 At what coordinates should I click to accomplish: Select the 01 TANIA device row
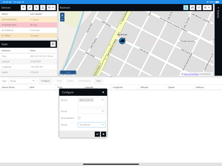click(x=29, y=35)
